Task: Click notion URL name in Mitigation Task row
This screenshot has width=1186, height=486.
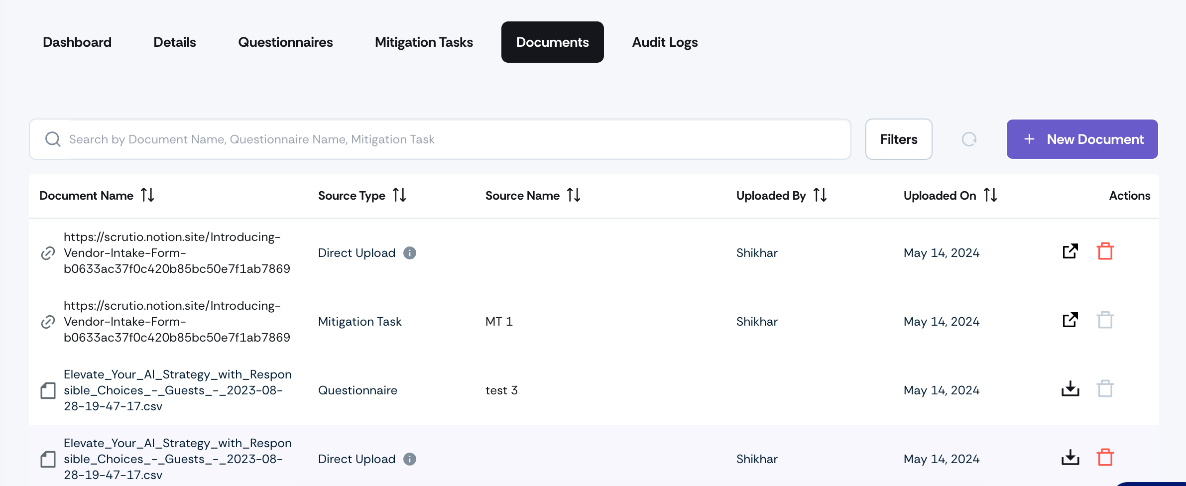Action: pyautogui.click(x=177, y=322)
